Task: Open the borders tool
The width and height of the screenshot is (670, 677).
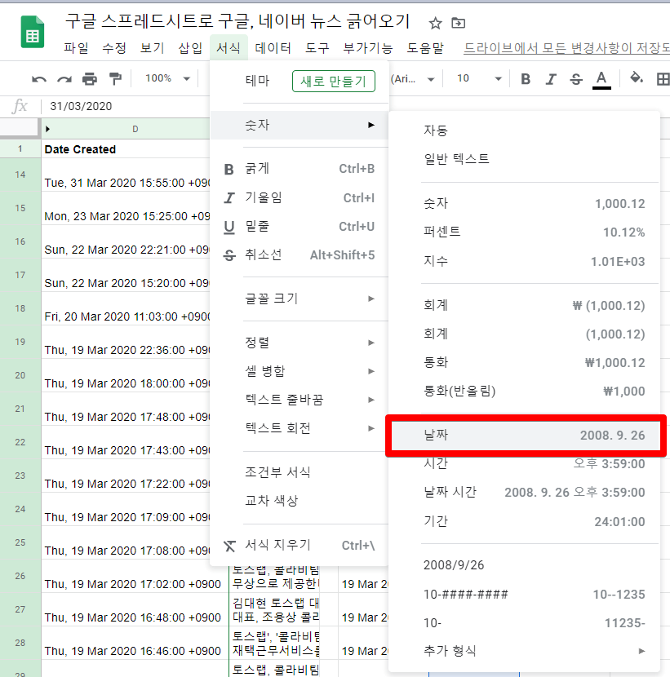Action: tap(663, 79)
